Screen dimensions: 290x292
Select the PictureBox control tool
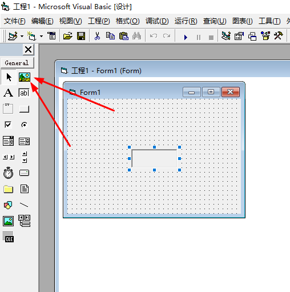25,77
